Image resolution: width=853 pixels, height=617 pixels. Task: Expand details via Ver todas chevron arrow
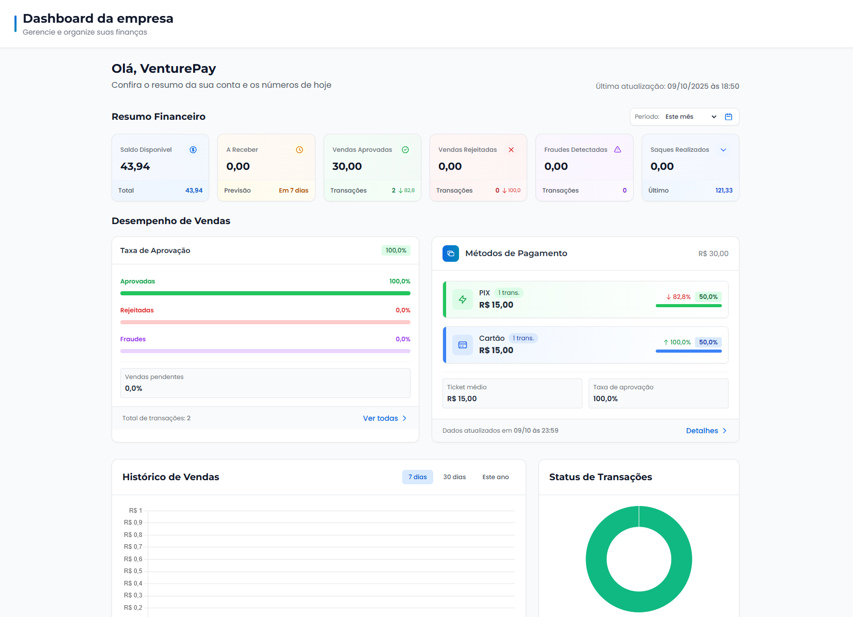click(405, 418)
